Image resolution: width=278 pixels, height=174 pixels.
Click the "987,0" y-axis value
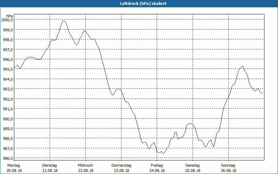8,149
